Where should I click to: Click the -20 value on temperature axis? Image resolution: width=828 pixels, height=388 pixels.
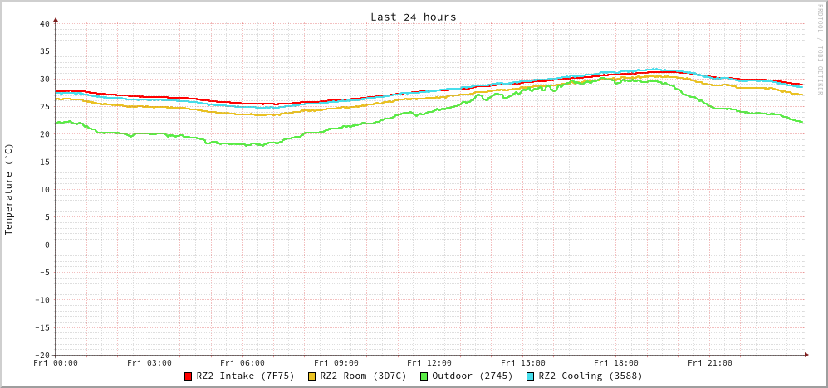42,355
